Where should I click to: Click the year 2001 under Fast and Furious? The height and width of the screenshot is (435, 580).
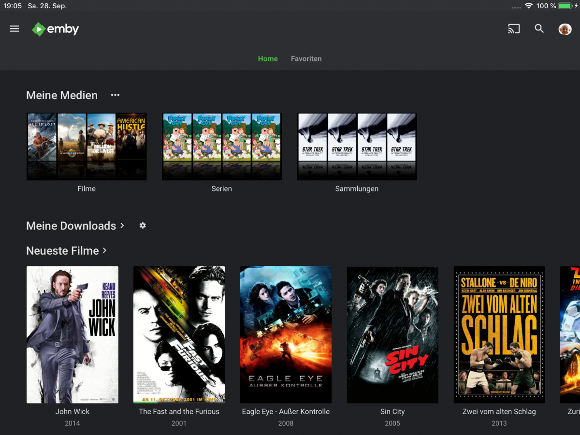[x=179, y=423]
